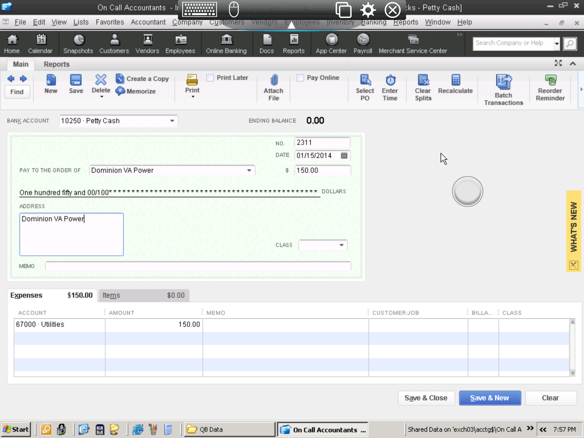Open the Employees center icon
The width and height of the screenshot is (584, 438).
[x=180, y=43]
